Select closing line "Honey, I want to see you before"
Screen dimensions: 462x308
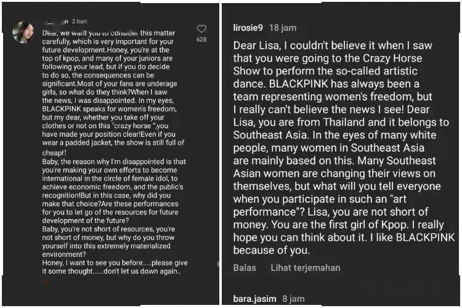click(115, 267)
